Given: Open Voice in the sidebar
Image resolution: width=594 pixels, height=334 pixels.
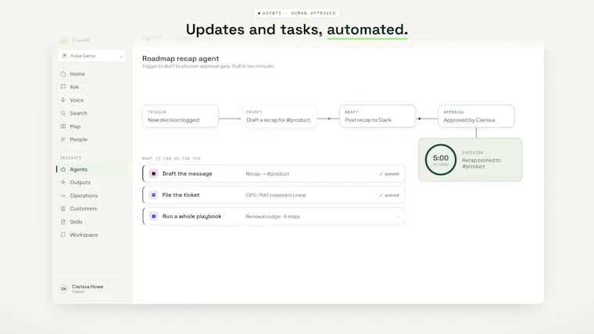Looking at the screenshot, I should coord(91,100).
